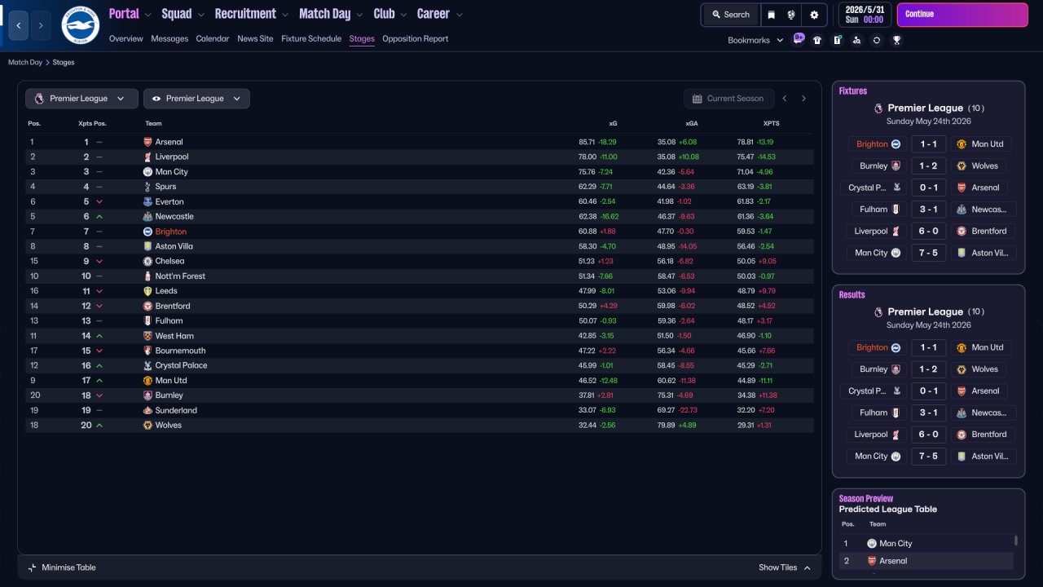This screenshot has height=587, width=1043.
Task: Toggle Minimise Table
Action: pos(62,567)
